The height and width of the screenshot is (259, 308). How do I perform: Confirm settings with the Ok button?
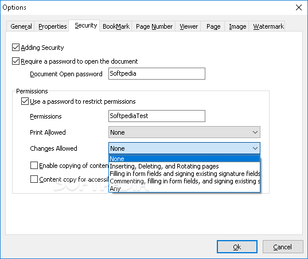pos(237,246)
